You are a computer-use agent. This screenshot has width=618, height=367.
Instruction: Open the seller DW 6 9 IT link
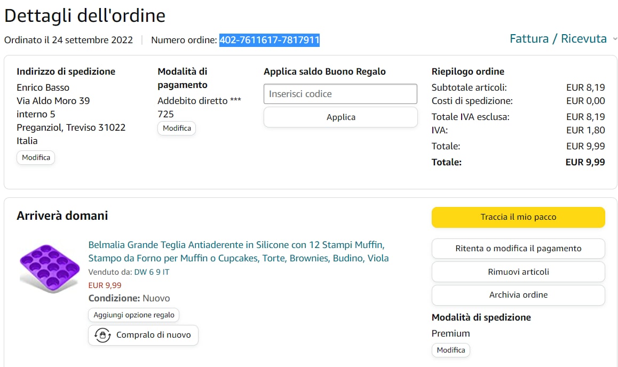pyautogui.click(x=152, y=272)
